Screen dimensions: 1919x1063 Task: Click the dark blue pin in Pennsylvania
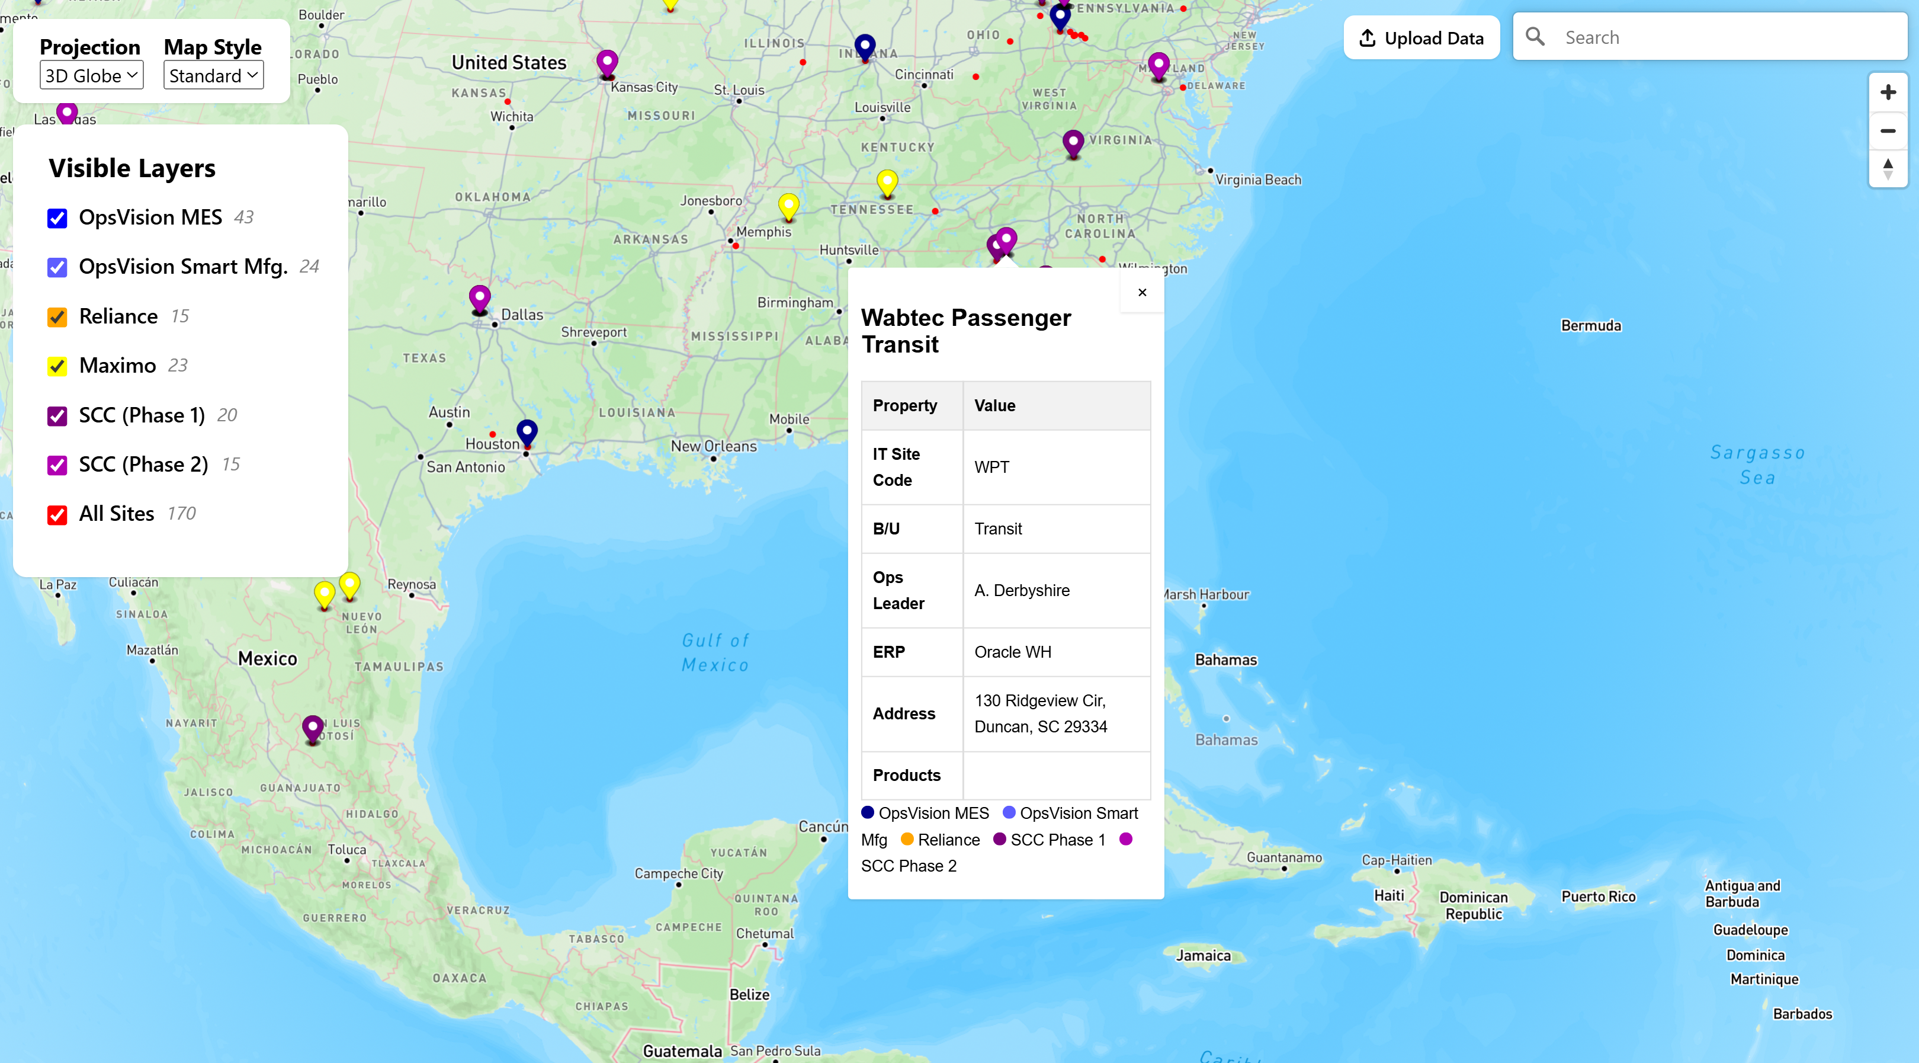click(1060, 18)
